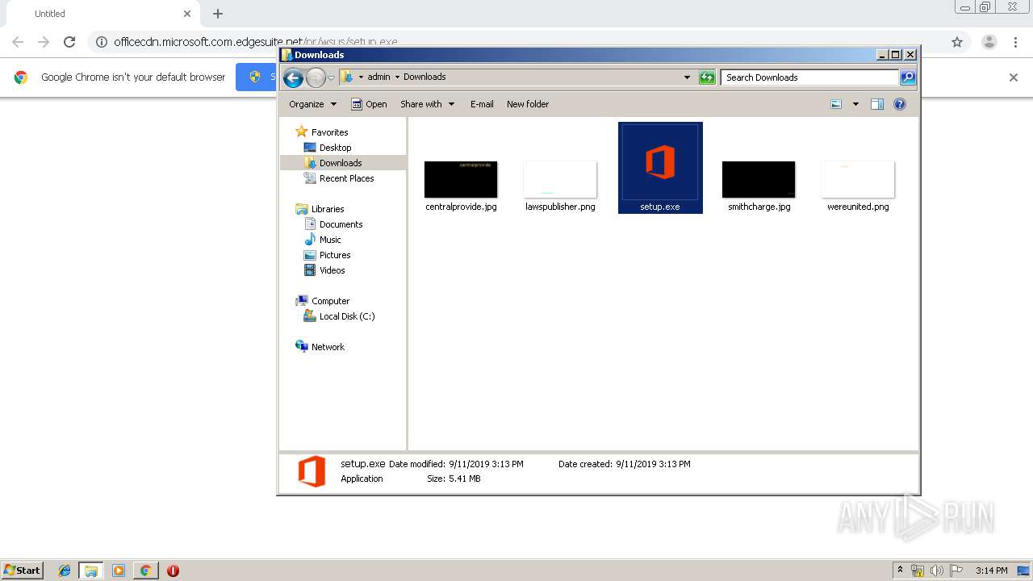Open the Videos library
Screen dimensions: 1033x581
324,270
